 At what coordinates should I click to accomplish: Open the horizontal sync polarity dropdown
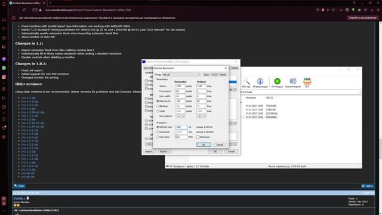180,116
